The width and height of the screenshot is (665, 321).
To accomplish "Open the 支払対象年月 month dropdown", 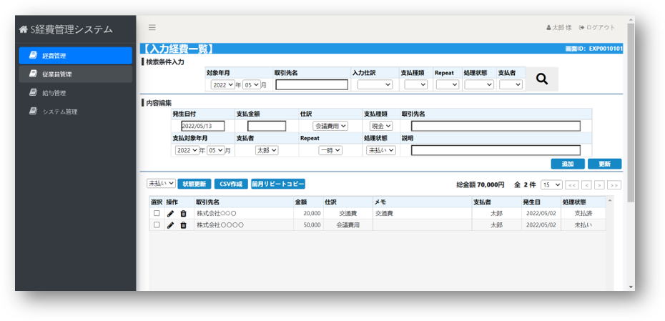I will (216, 151).
